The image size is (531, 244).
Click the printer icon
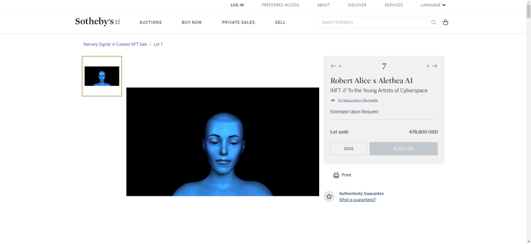[x=336, y=175]
